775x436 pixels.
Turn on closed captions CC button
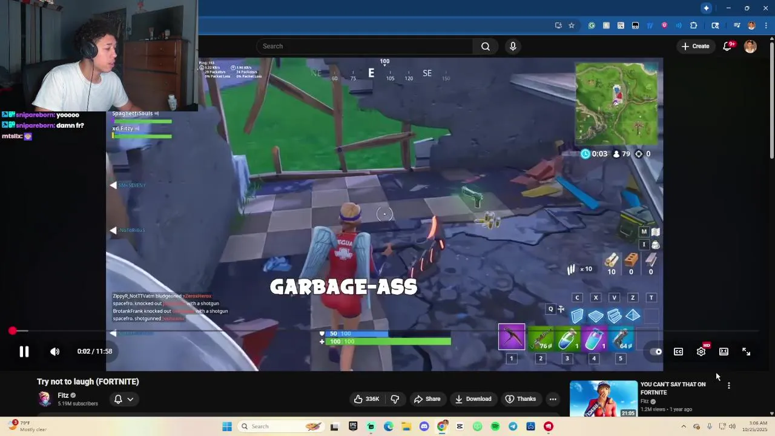[x=679, y=351]
